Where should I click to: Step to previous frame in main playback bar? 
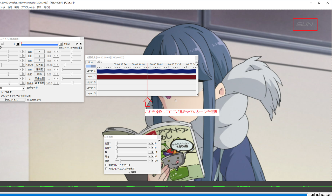[313, 195]
